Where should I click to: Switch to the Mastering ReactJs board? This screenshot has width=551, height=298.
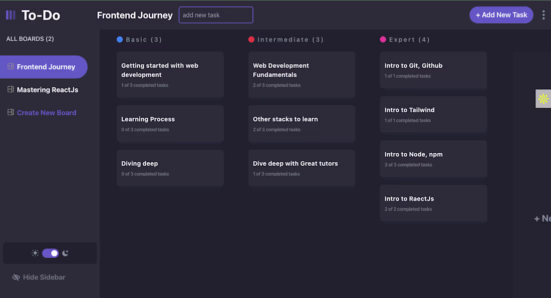[47, 90]
